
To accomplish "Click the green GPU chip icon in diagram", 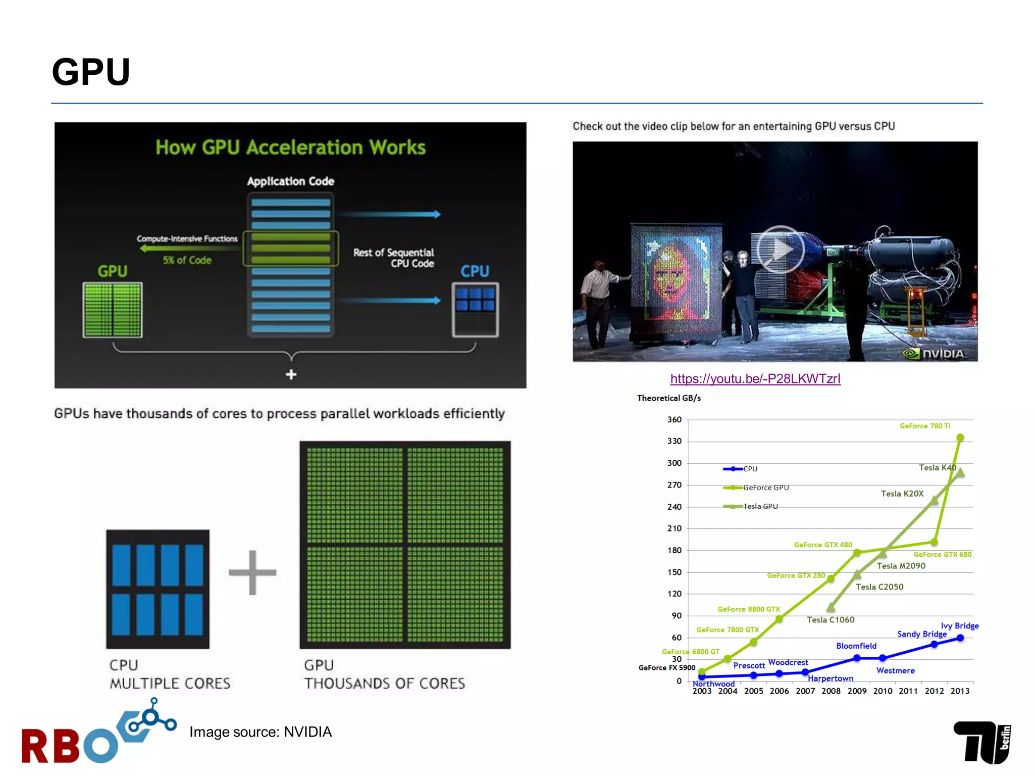I will (x=113, y=310).
